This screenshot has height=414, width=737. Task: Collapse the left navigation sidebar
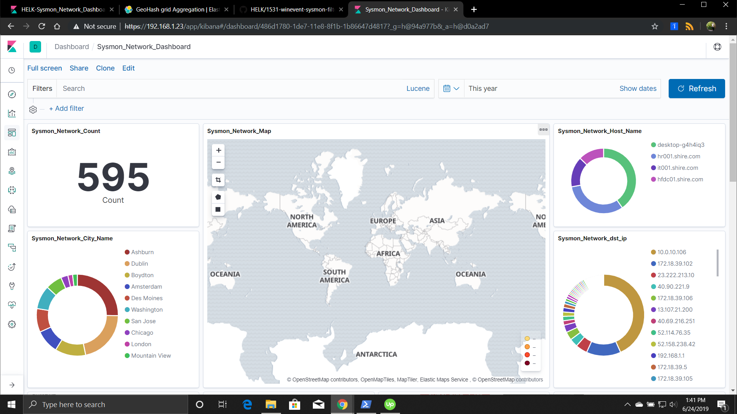click(12, 384)
